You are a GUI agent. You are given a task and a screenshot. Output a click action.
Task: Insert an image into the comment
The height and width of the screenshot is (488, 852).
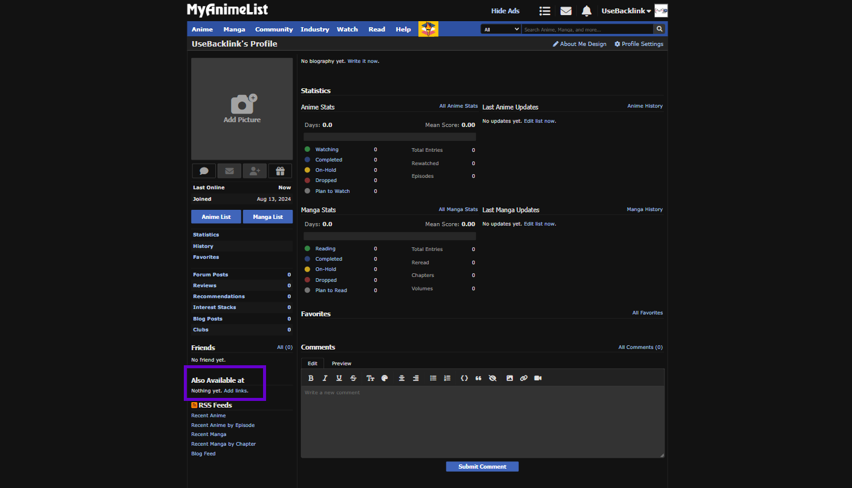(509, 378)
